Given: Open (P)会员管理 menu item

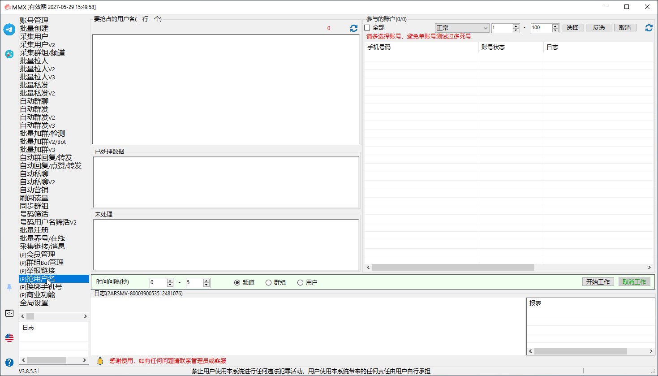Looking at the screenshot, I should click(38, 255).
